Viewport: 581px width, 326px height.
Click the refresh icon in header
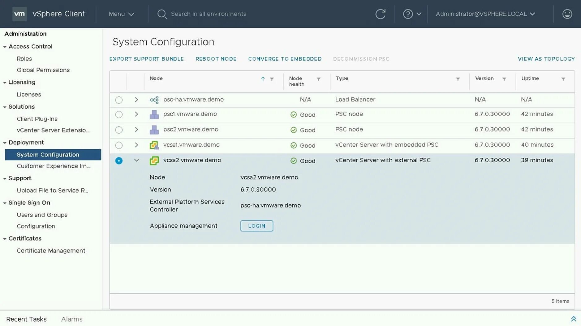point(380,14)
